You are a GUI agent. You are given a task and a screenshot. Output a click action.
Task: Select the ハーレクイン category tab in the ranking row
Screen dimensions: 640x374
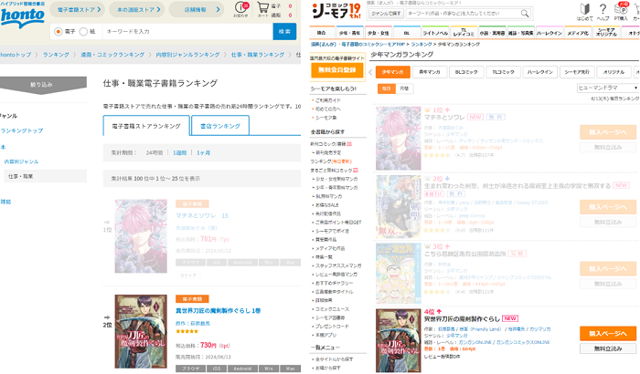pyautogui.click(x=540, y=72)
